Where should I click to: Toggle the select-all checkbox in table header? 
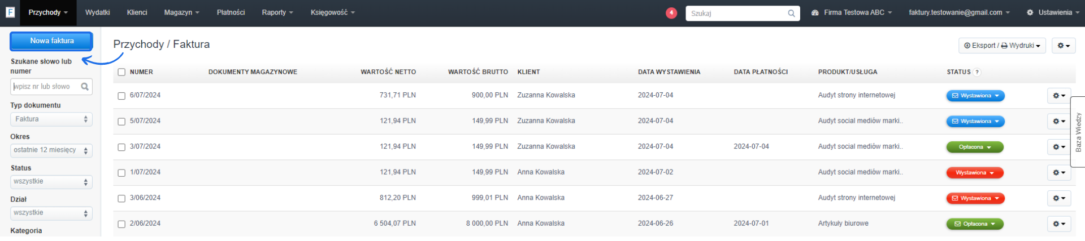pos(121,72)
